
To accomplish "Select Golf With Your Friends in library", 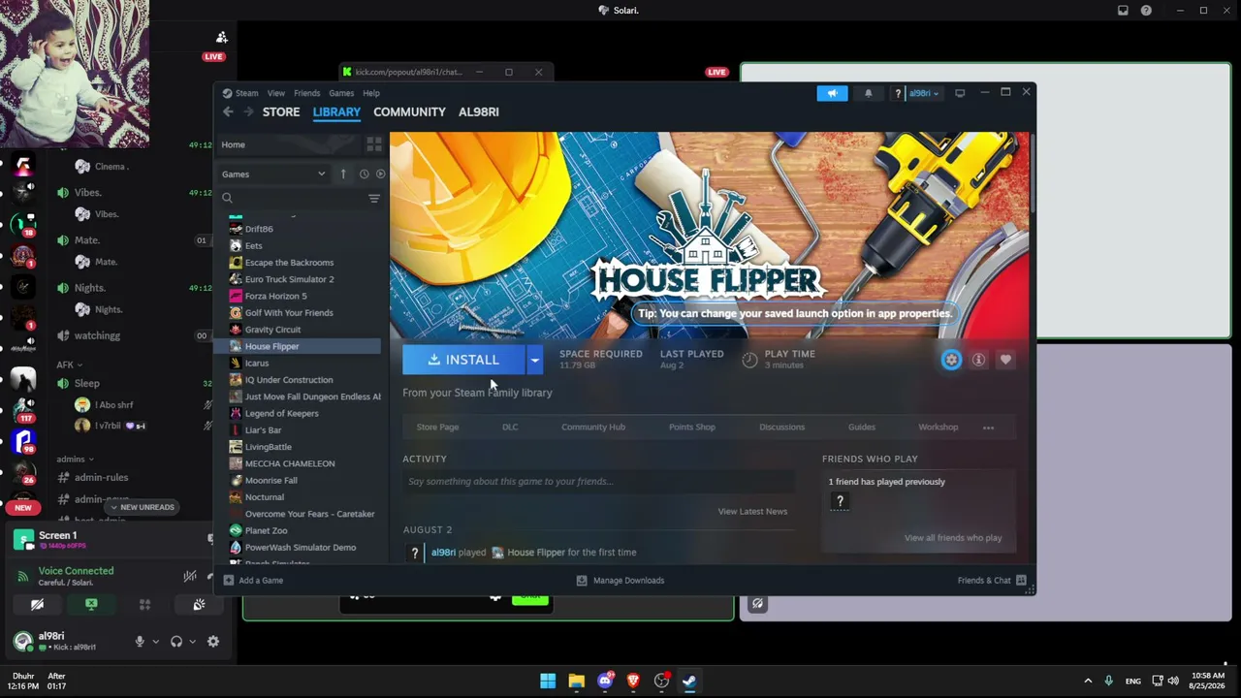I will click(x=289, y=313).
